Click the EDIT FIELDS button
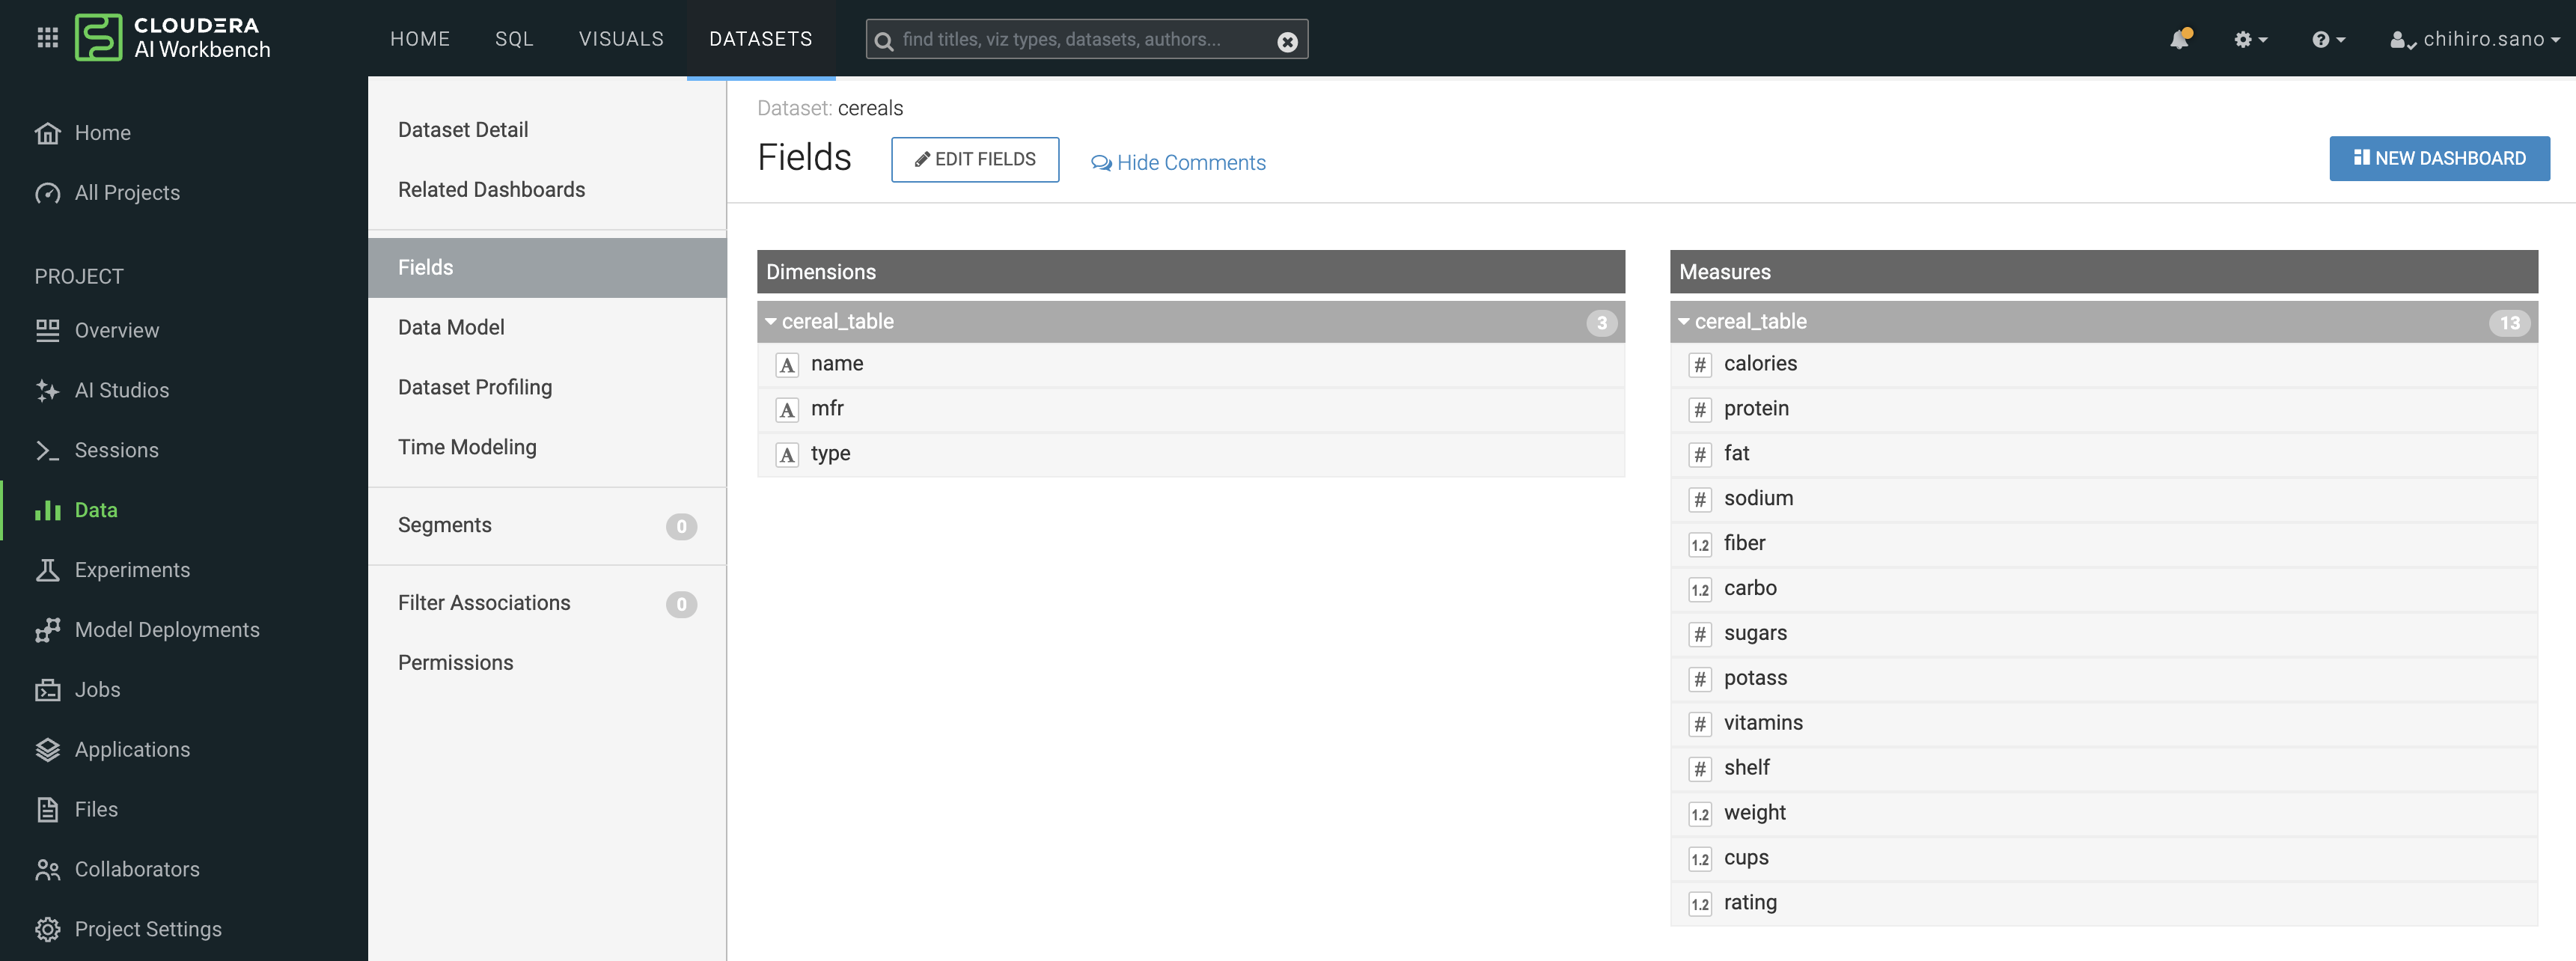 (975, 159)
